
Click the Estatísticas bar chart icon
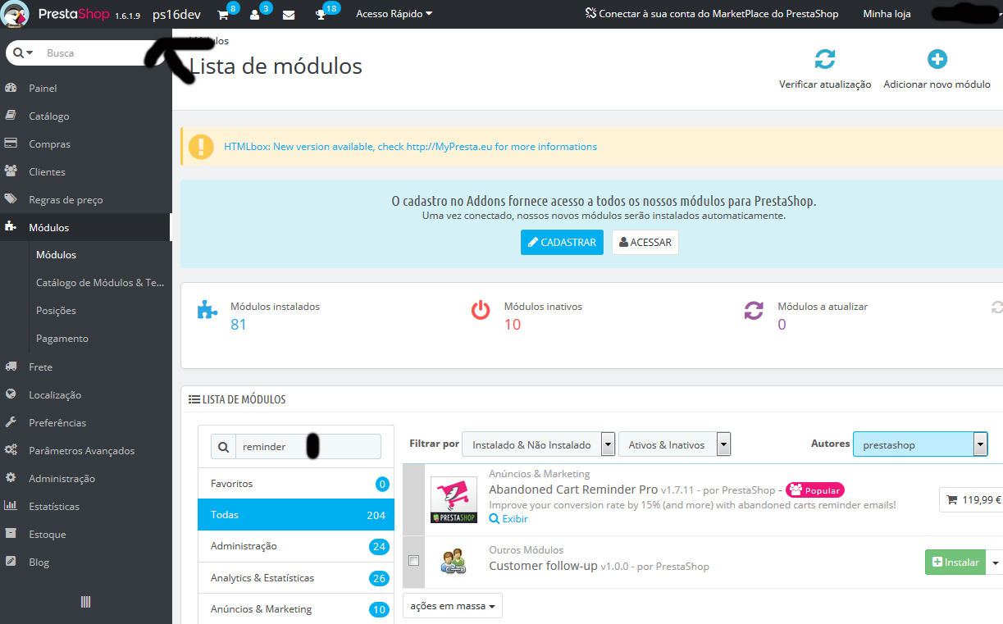(11, 506)
